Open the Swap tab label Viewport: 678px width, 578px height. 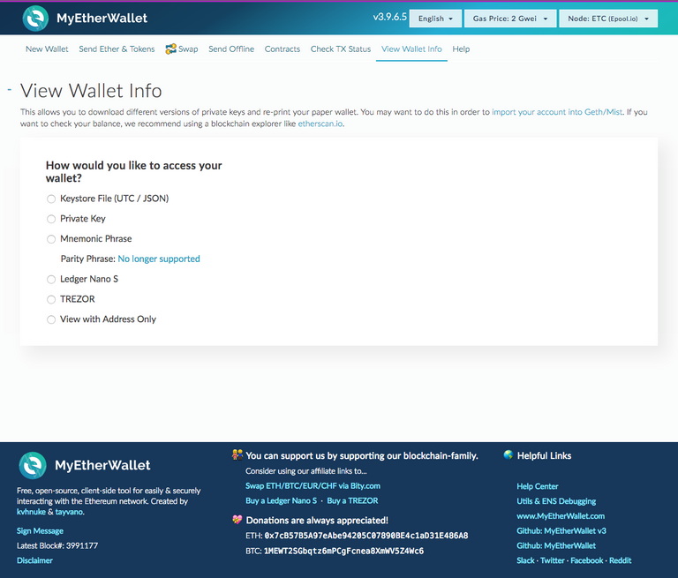point(188,49)
